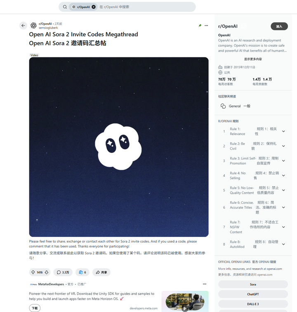Click the search magnifier icon
297x312 pixels.
pos(65,7)
